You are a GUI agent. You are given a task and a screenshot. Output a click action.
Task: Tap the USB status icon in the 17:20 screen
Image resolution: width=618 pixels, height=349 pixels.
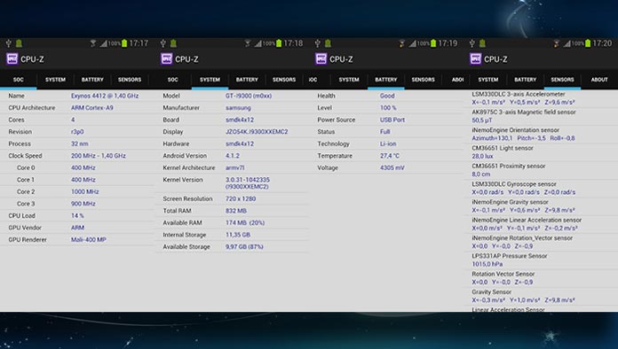pos(472,43)
